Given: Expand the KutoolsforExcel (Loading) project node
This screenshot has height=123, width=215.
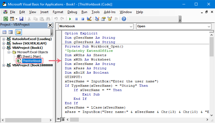Looking at the screenshot, I should (4, 39).
